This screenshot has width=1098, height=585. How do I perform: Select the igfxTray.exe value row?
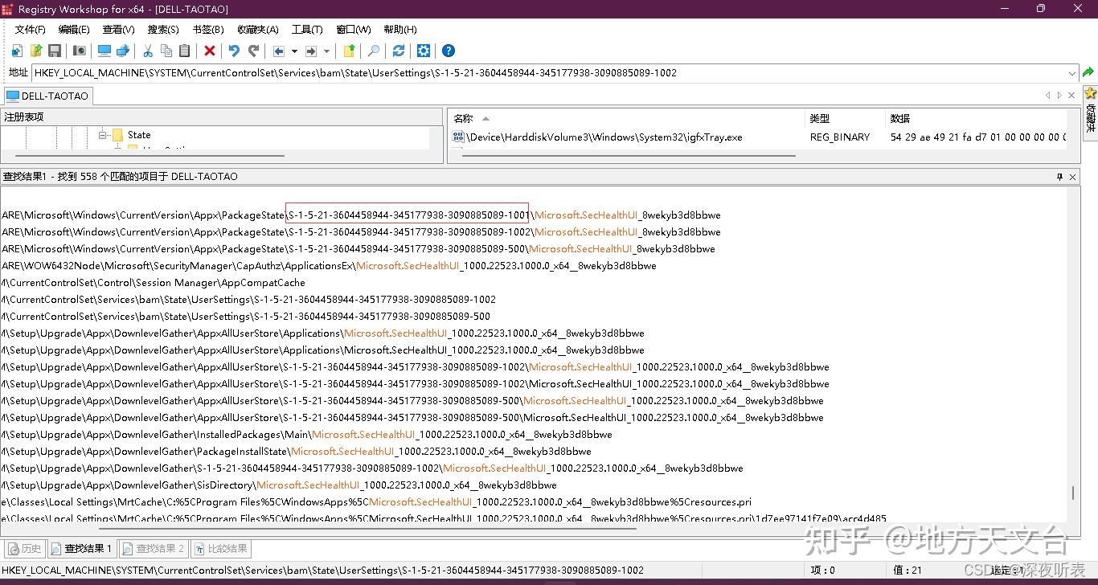[758, 137]
